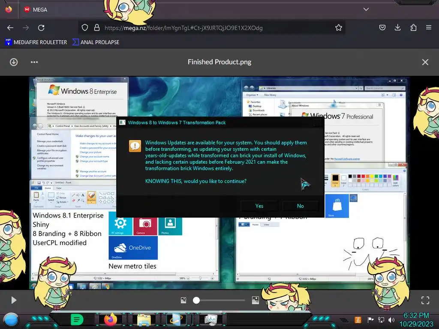Open the globe app on the taskbar
The width and height of the screenshot is (439, 329).
(176, 320)
